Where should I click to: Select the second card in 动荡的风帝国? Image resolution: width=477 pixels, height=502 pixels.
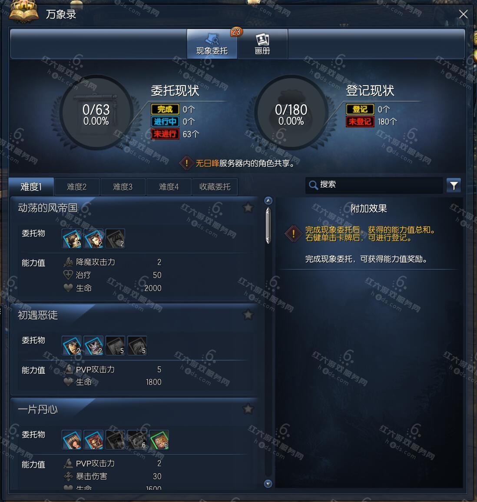(x=93, y=239)
